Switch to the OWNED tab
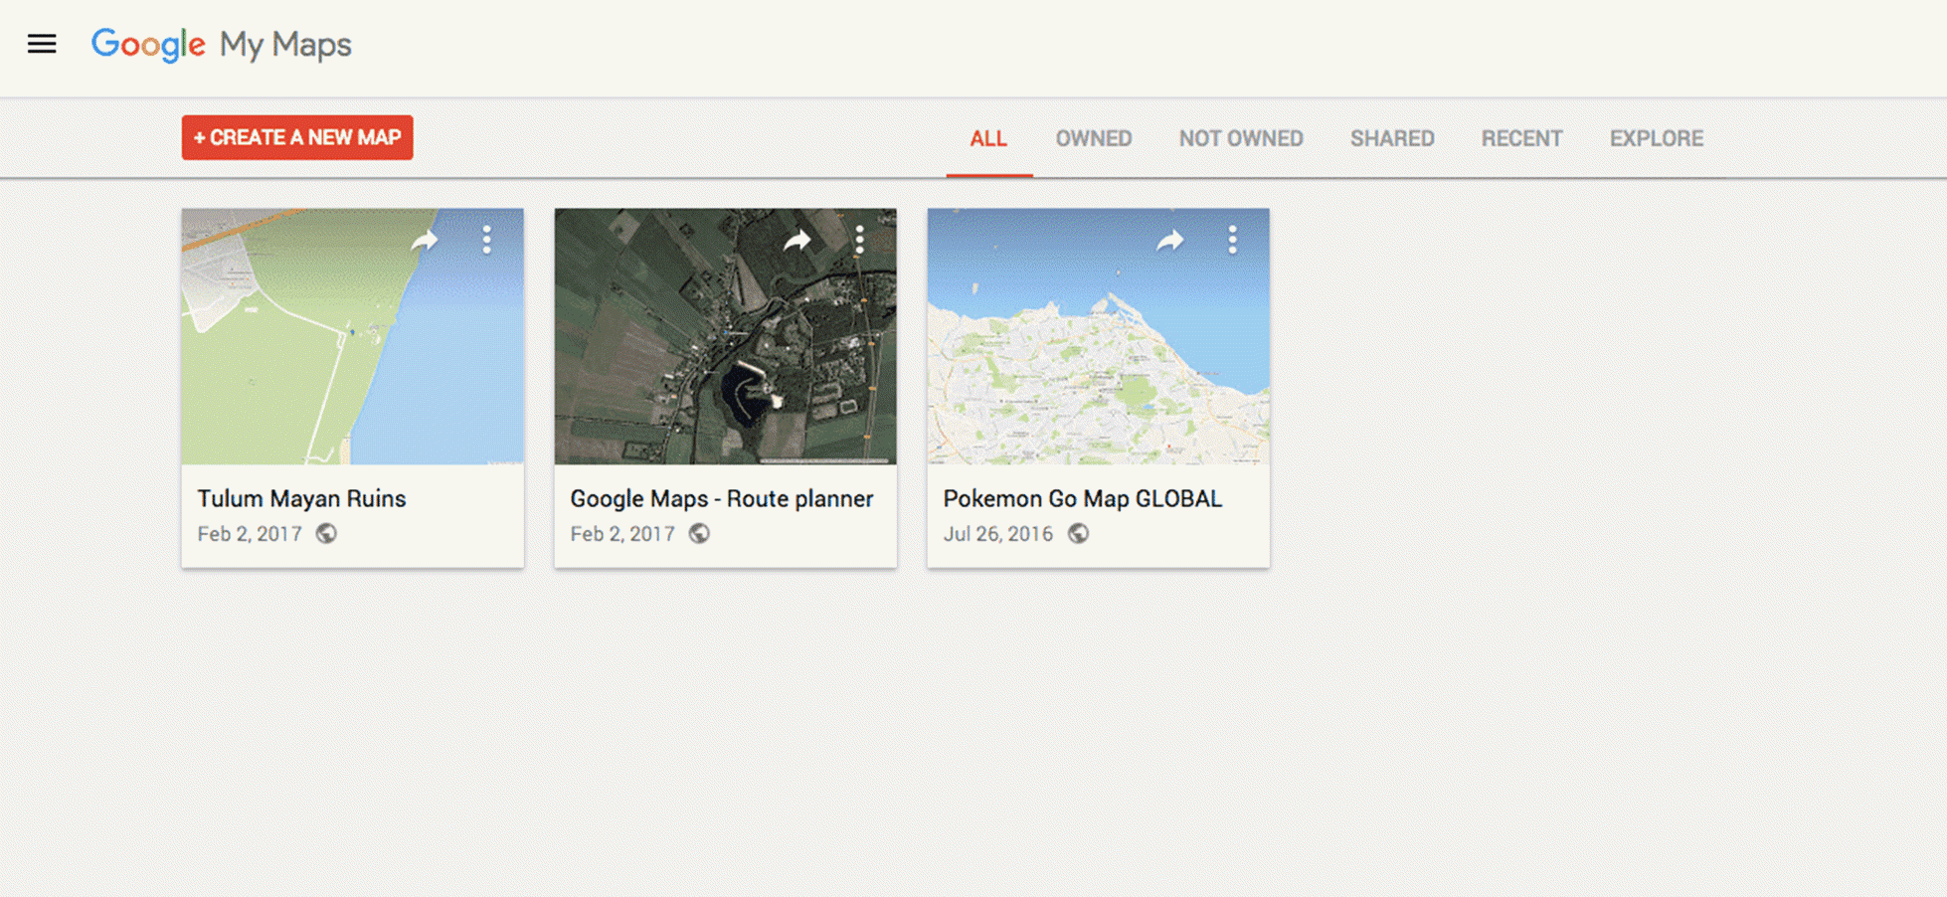This screenshot has width=1947, height=897. point(1094,138)
